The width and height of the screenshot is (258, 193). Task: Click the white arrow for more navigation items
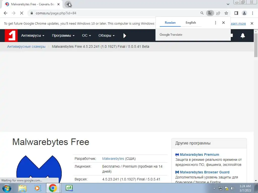pos(124,36)
